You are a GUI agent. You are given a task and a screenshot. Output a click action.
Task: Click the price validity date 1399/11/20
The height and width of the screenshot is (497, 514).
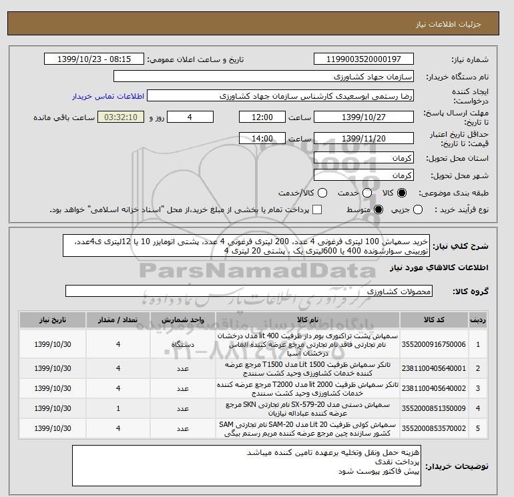coord(364,138)
